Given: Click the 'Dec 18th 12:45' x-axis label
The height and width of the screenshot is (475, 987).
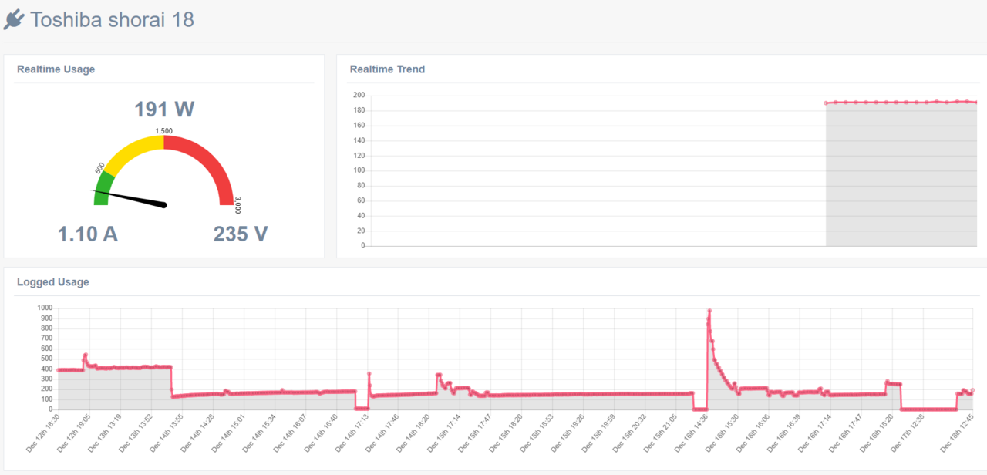Looking at the screenshot, I should [x=956, y=433].
